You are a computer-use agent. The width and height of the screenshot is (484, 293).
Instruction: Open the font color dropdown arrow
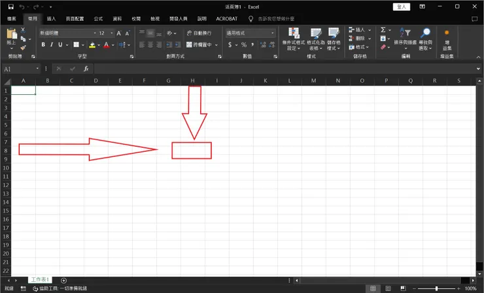[113, 45]
